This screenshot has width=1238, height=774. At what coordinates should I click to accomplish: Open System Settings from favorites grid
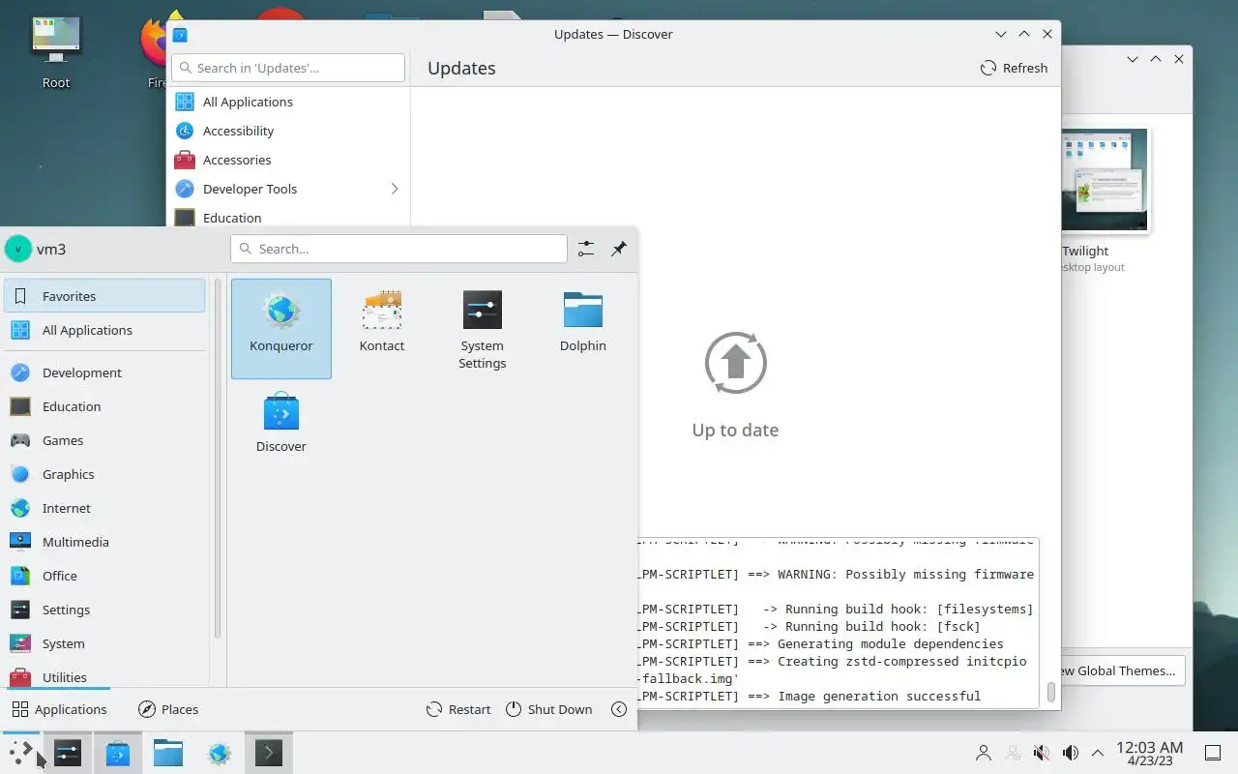tap(483, 329)
